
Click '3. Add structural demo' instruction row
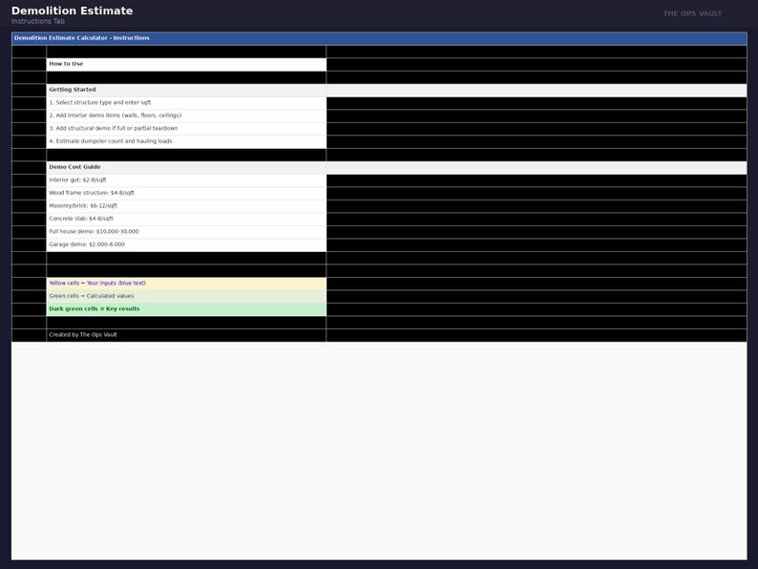(x=186, y=129)
